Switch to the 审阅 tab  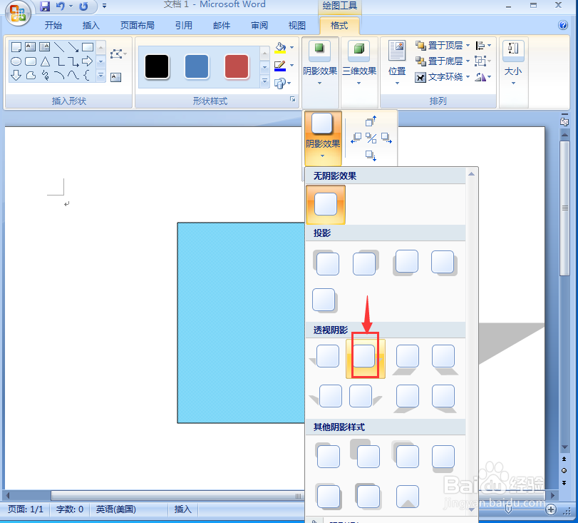tap(259, 25)
